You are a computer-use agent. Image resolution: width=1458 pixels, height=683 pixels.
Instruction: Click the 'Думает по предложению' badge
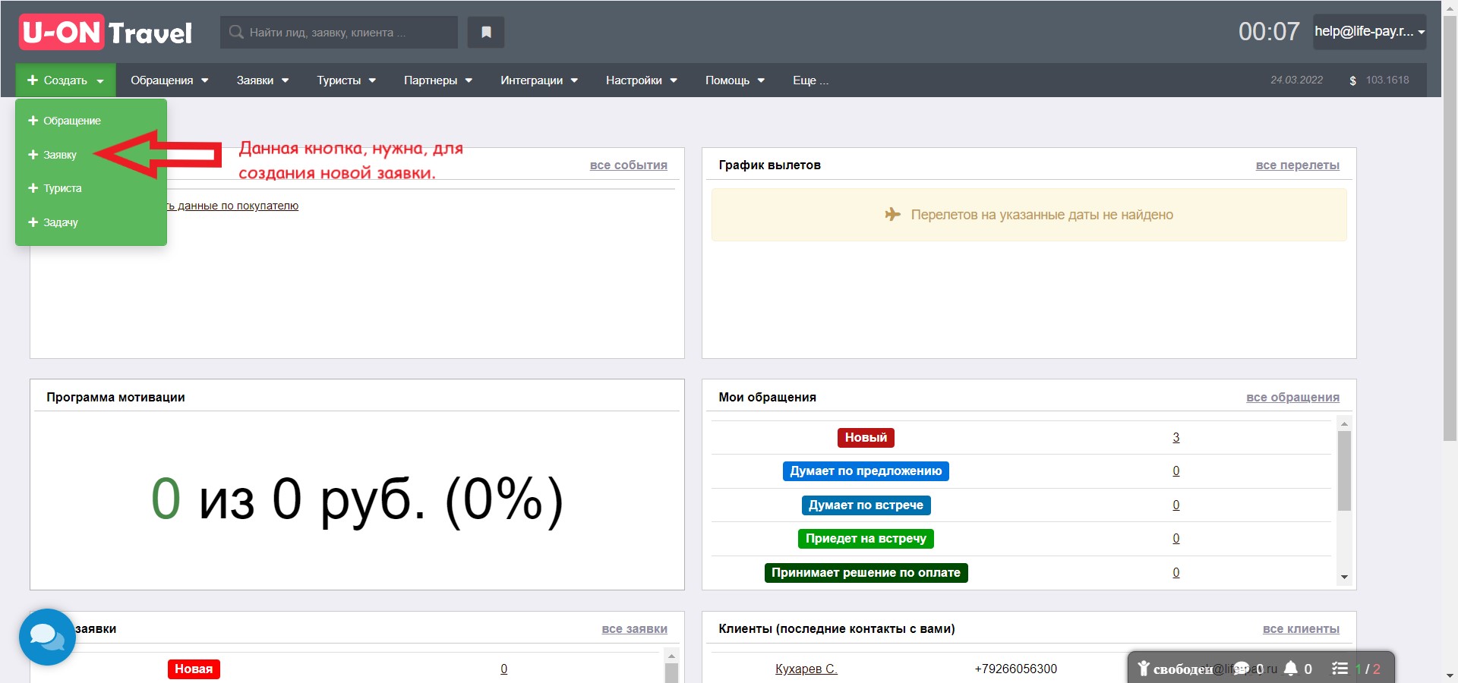pyautogui.click(x=866, y=471)
